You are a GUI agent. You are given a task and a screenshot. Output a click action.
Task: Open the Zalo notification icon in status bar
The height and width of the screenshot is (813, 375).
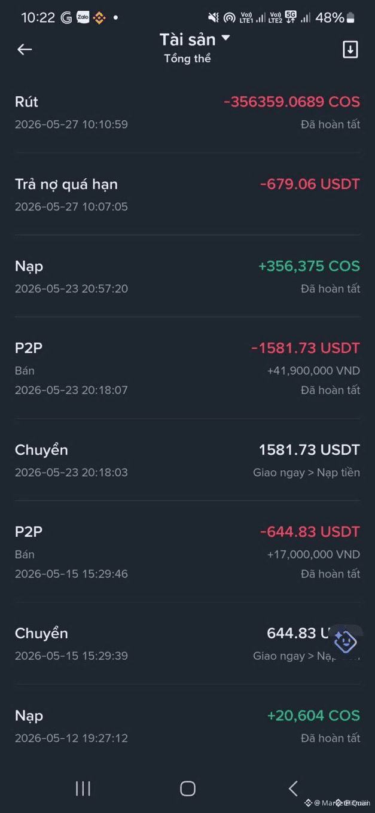(83, 18)
